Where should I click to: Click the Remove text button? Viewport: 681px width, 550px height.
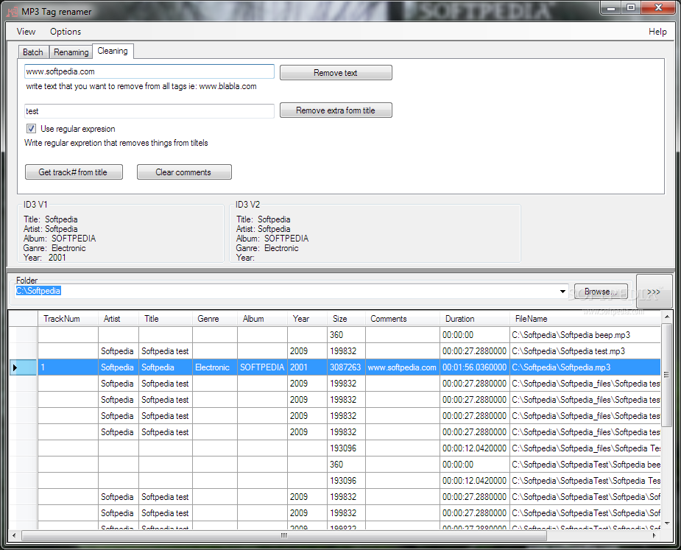(x=336, y=73)
